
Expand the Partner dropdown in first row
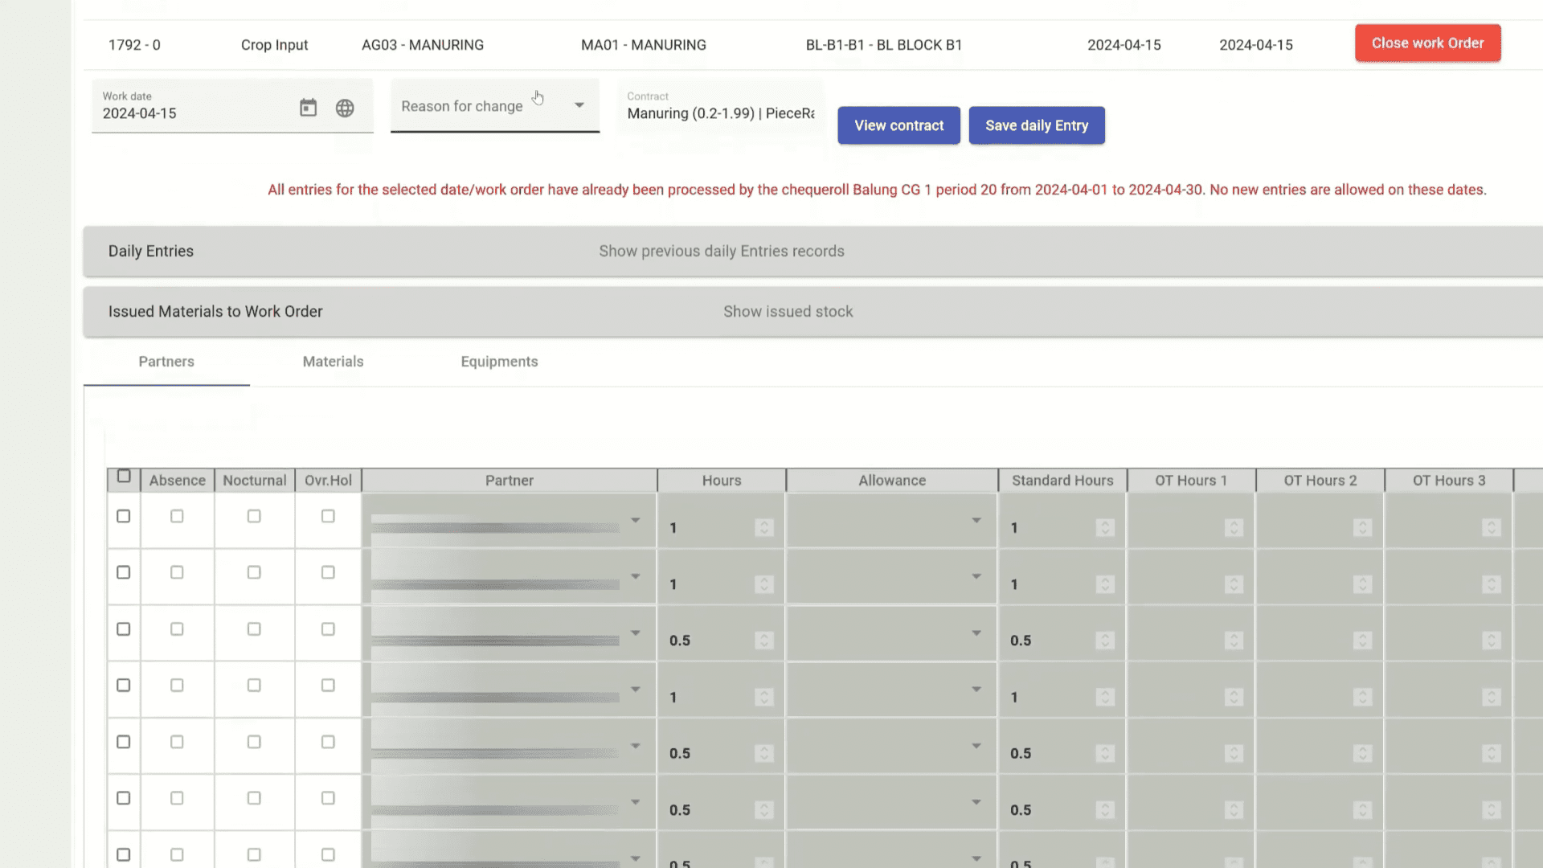click(x=635, y=521)
